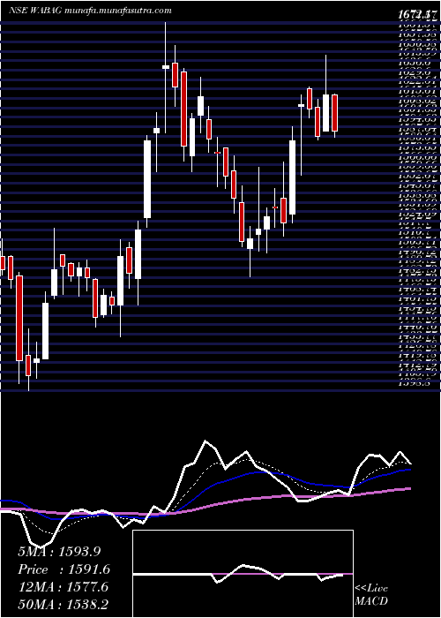
Task: Click the top-right price label 1672
Action: (419, 15)
